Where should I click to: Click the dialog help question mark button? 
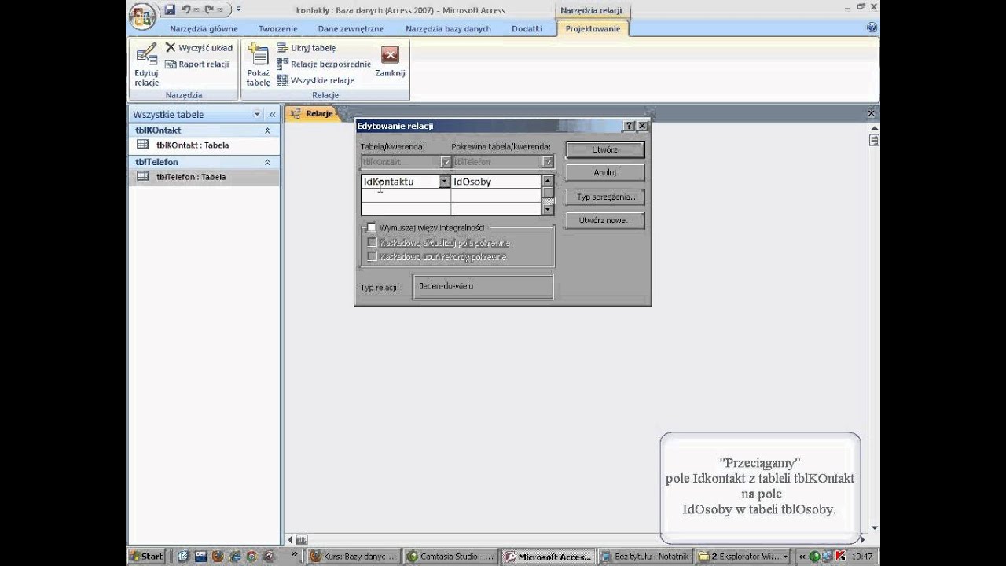[x=630, y=126]
